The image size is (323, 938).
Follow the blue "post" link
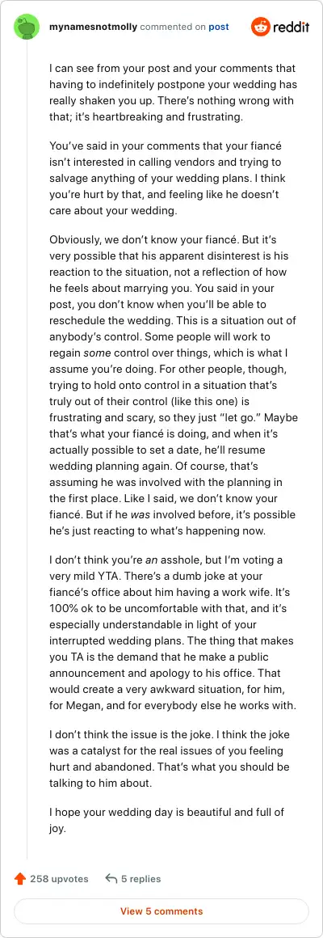(219, 27)
